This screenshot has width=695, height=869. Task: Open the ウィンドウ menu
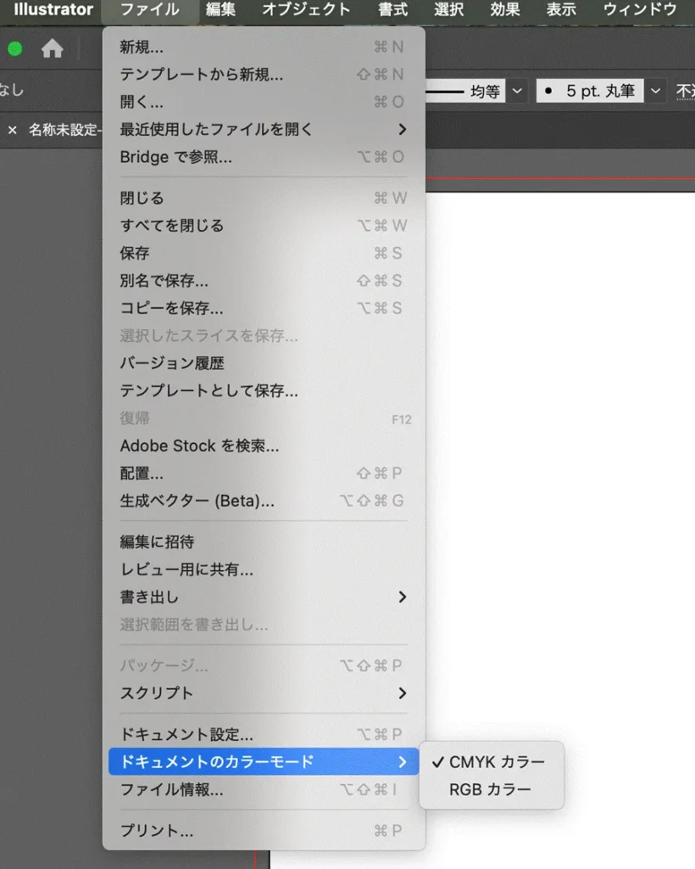coord(640,11)
